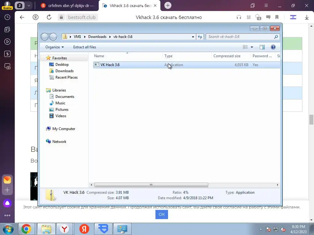Open the Organize menu in Explorer
The image size is (314, 235).
coord(55,47)
